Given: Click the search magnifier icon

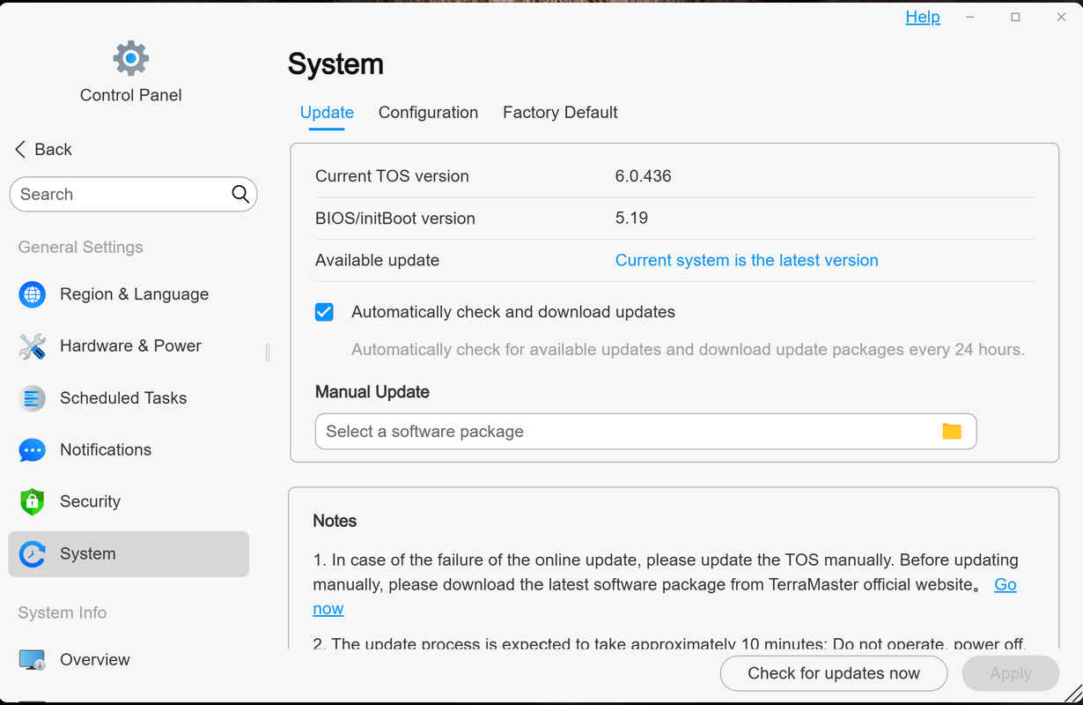Looking at the screenshot, I should point(240,195).
